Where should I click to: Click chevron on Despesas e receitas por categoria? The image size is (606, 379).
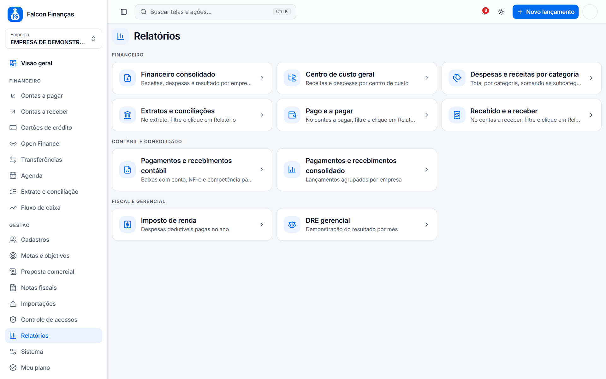[591, 78]
